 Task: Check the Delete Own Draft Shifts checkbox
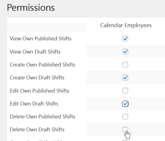(x=125, y=129)
